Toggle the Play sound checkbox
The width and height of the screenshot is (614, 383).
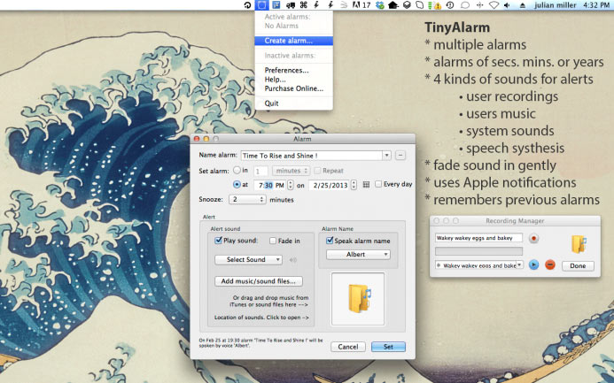click(220, 240)
